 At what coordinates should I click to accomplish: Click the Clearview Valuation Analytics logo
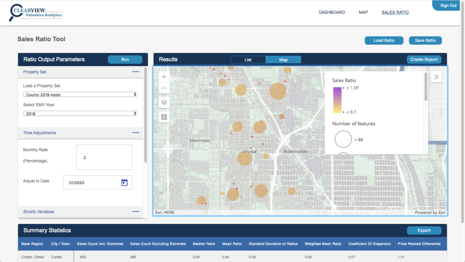pyautogui.click(x=35, y=12)
